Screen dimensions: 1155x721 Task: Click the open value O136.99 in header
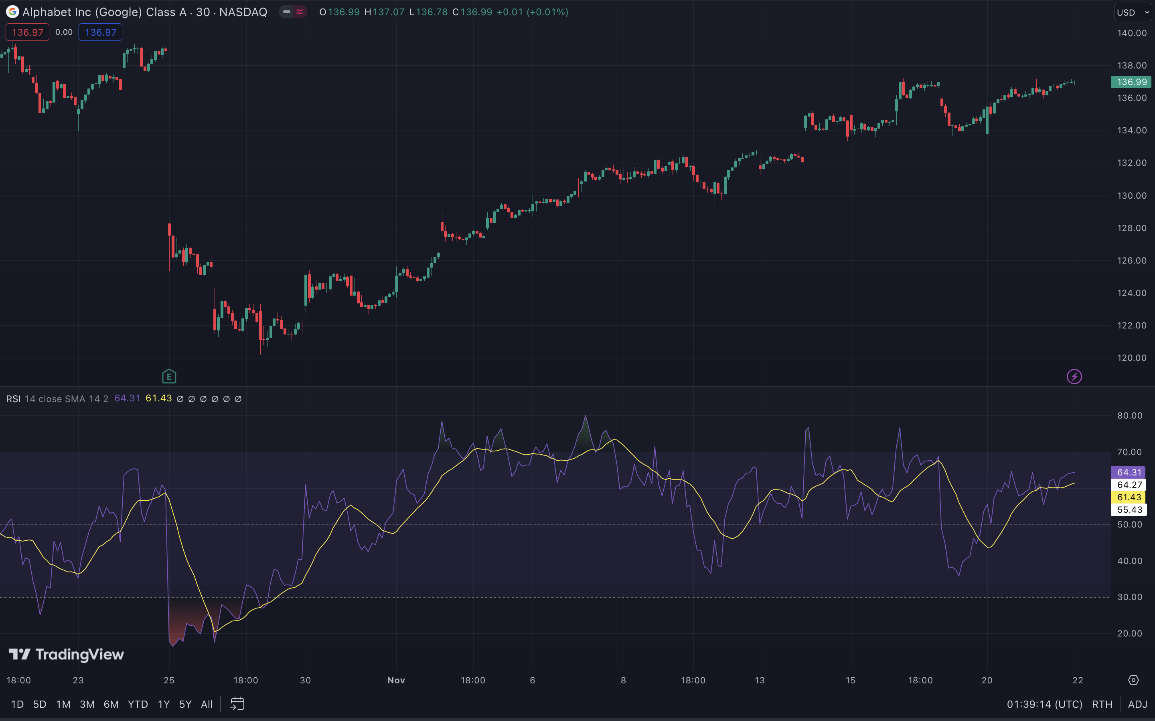(x=339, y=12)
